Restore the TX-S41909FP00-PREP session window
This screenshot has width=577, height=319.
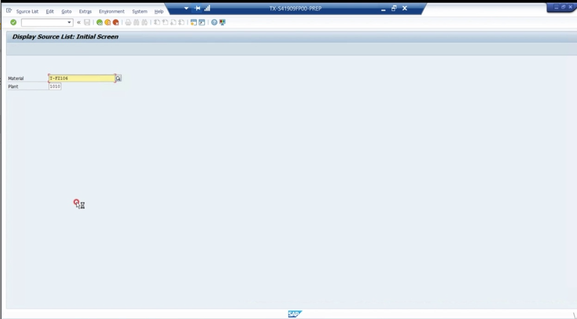(x=394, y=8)
